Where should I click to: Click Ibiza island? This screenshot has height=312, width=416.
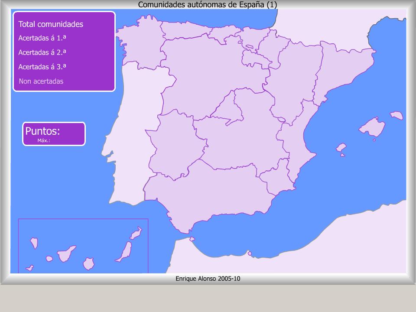(341, 147)
